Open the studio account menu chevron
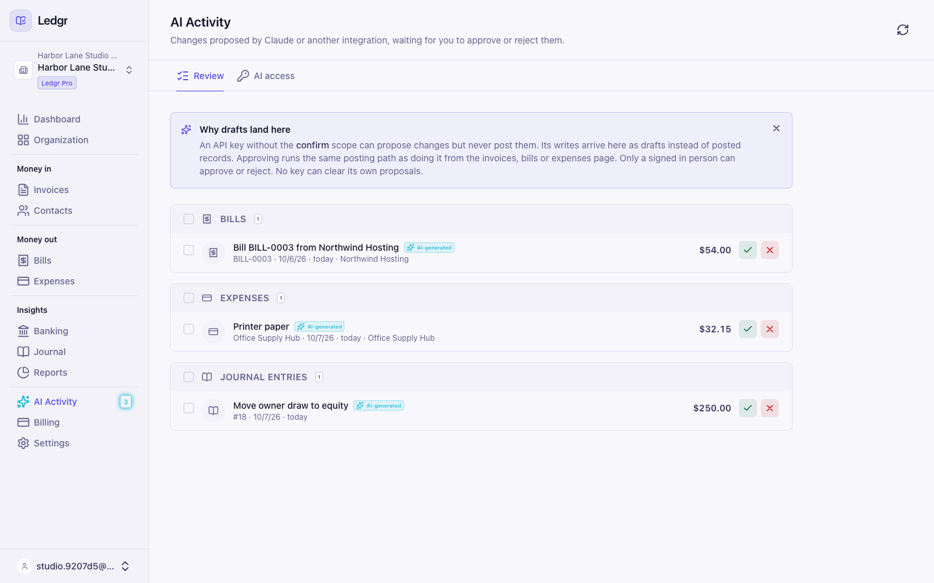Viewport: 934px width, 583px height. click(125, 566)
